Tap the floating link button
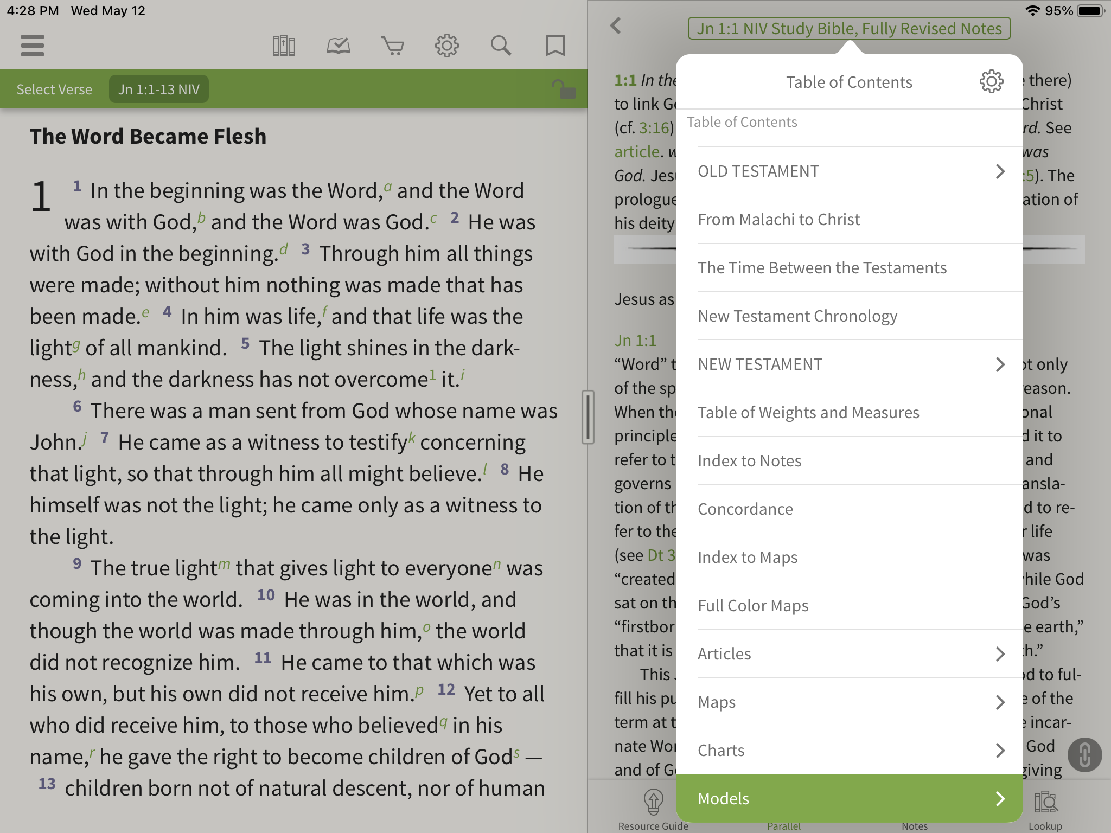This screenshot has height=833, width=1111. pos(1084,754)
